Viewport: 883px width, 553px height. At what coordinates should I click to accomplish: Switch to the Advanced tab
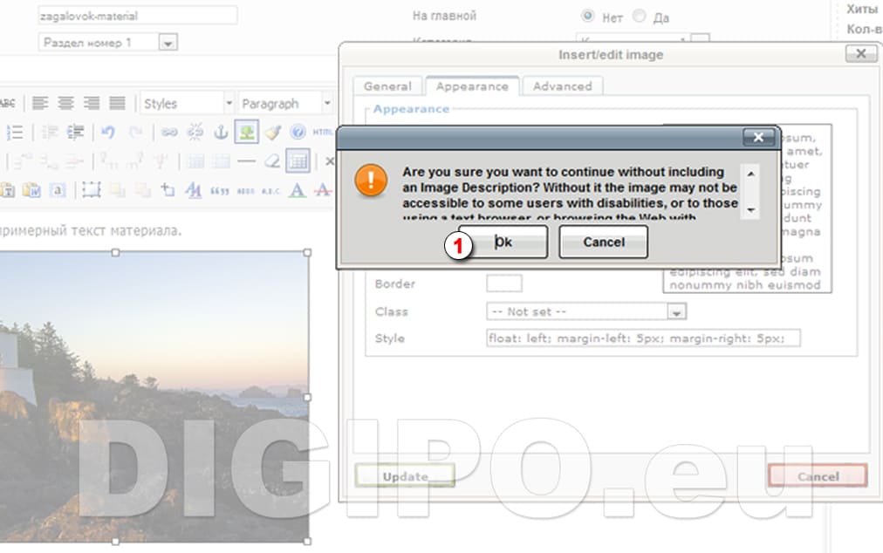(562, 86)
